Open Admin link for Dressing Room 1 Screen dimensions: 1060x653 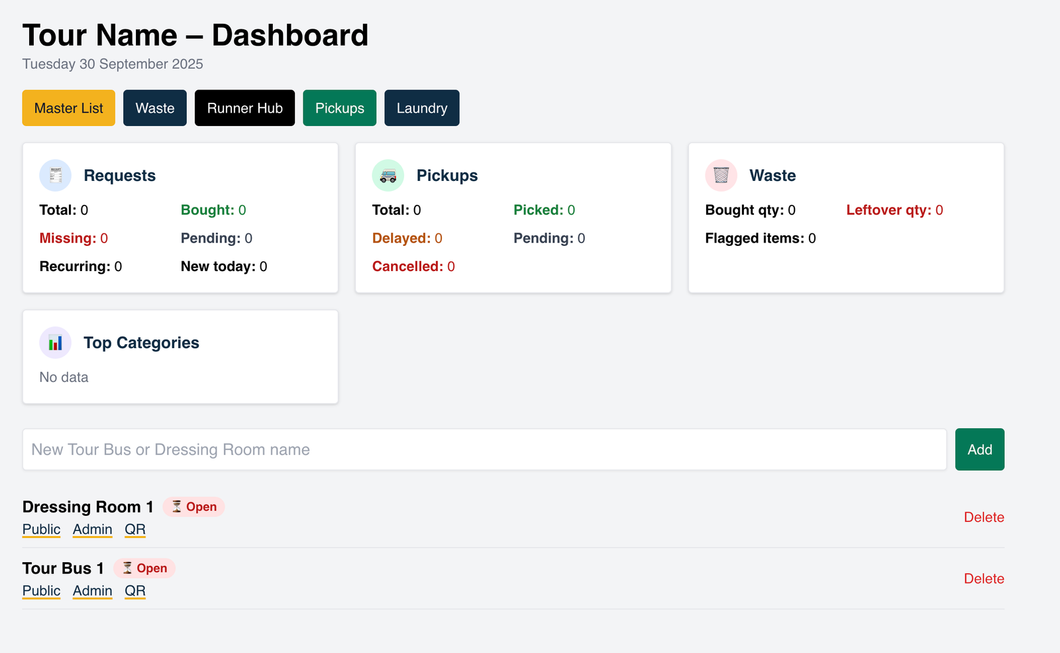[93, 529]
